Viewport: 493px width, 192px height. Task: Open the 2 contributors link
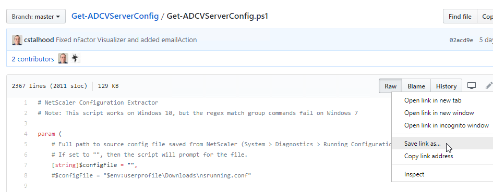[x=33, y=59]
